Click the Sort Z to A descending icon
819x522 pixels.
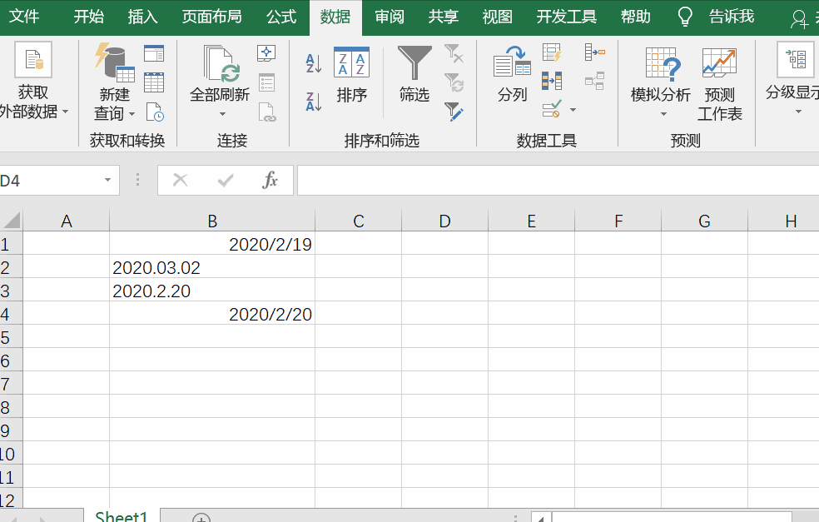click(x=314, y=102)
